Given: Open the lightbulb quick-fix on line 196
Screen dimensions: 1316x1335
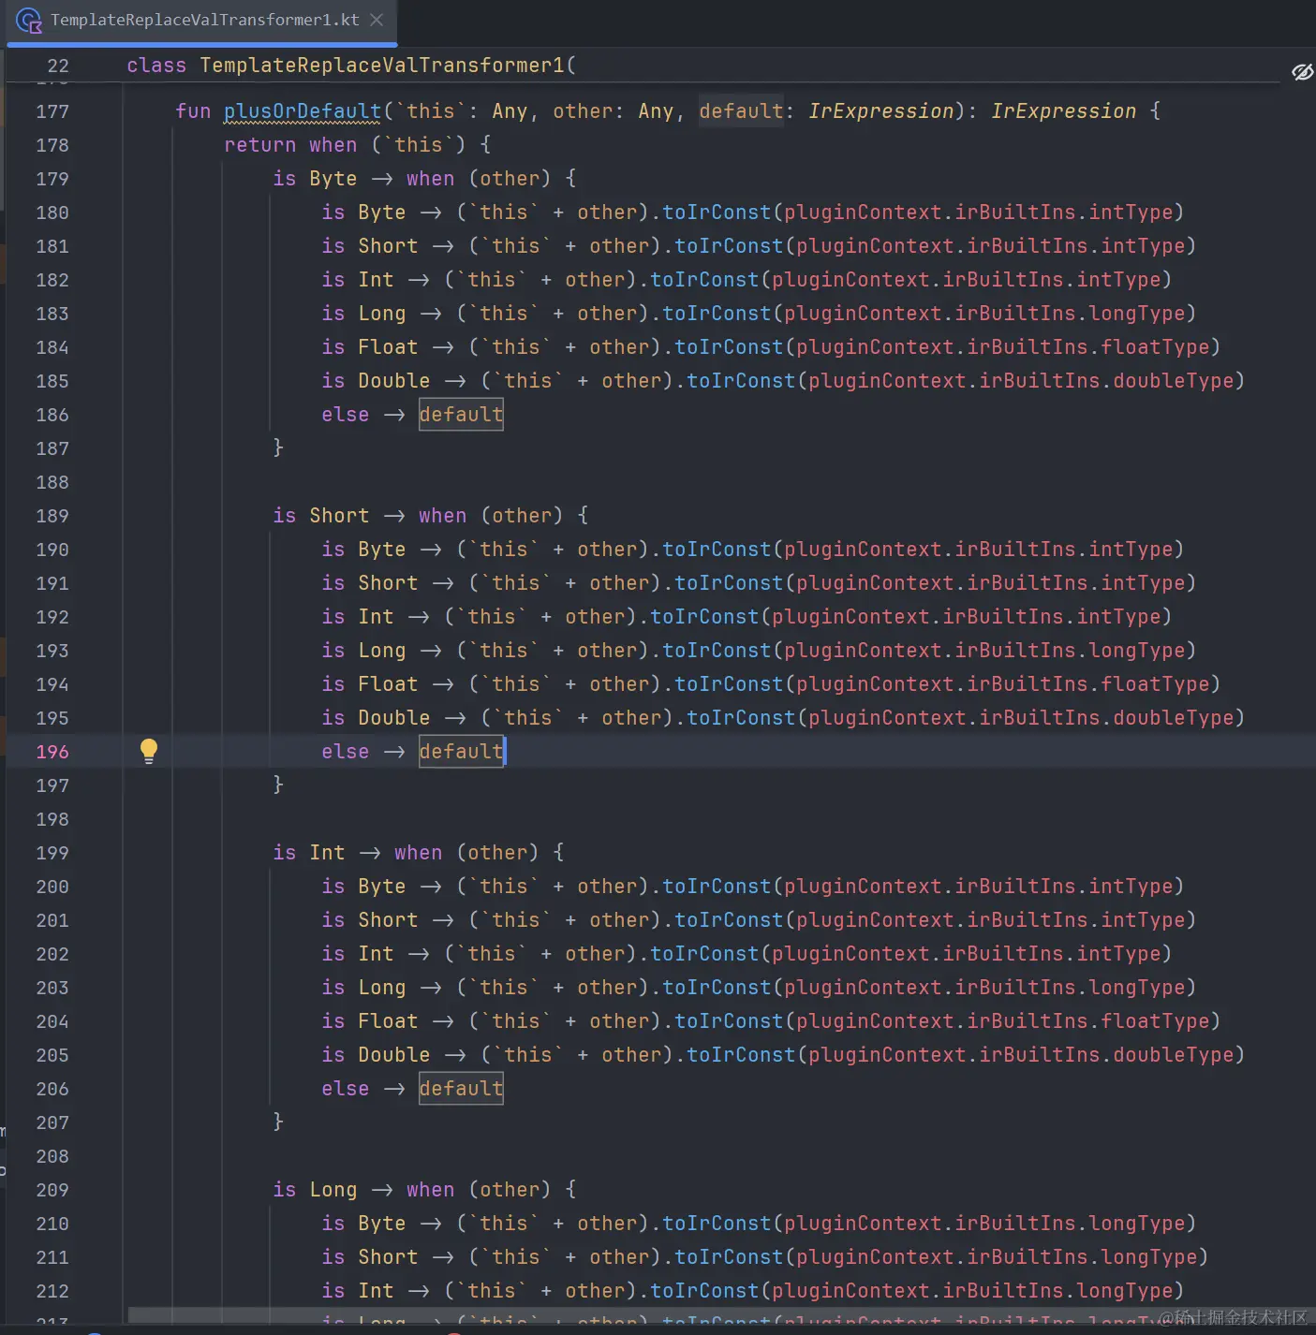Looking at the screenshot, I should (x=149, y=751).
